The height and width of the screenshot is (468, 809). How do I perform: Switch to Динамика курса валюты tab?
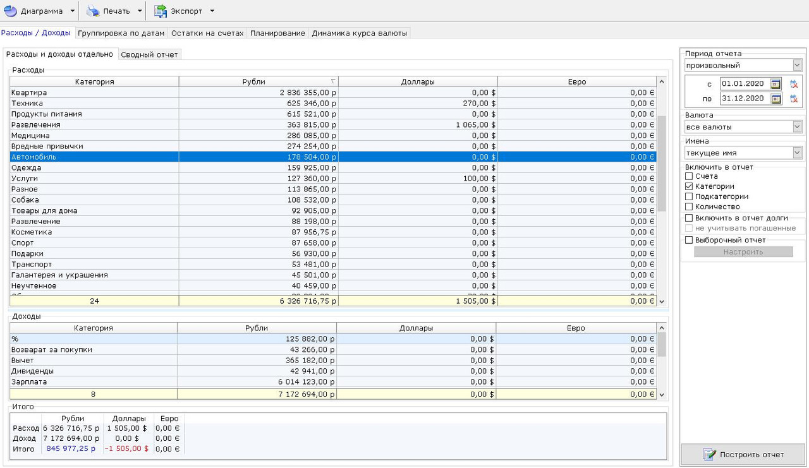pos(359,33)
